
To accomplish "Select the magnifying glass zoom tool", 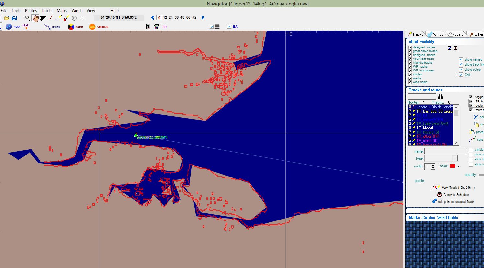I will pyautogui.click(x=27, y=18).
